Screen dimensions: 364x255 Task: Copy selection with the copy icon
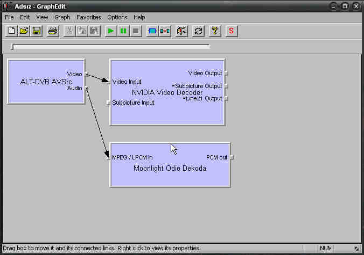click(x=82, y=31)
